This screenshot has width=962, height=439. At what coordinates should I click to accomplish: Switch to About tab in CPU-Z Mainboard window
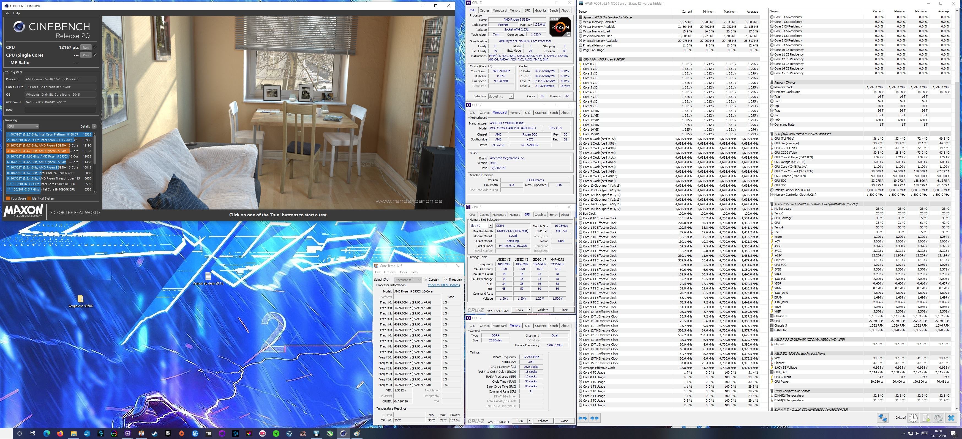(565, 113)
